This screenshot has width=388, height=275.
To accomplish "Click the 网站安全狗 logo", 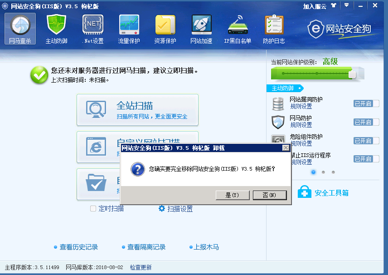I will click(x=339, y=29).
